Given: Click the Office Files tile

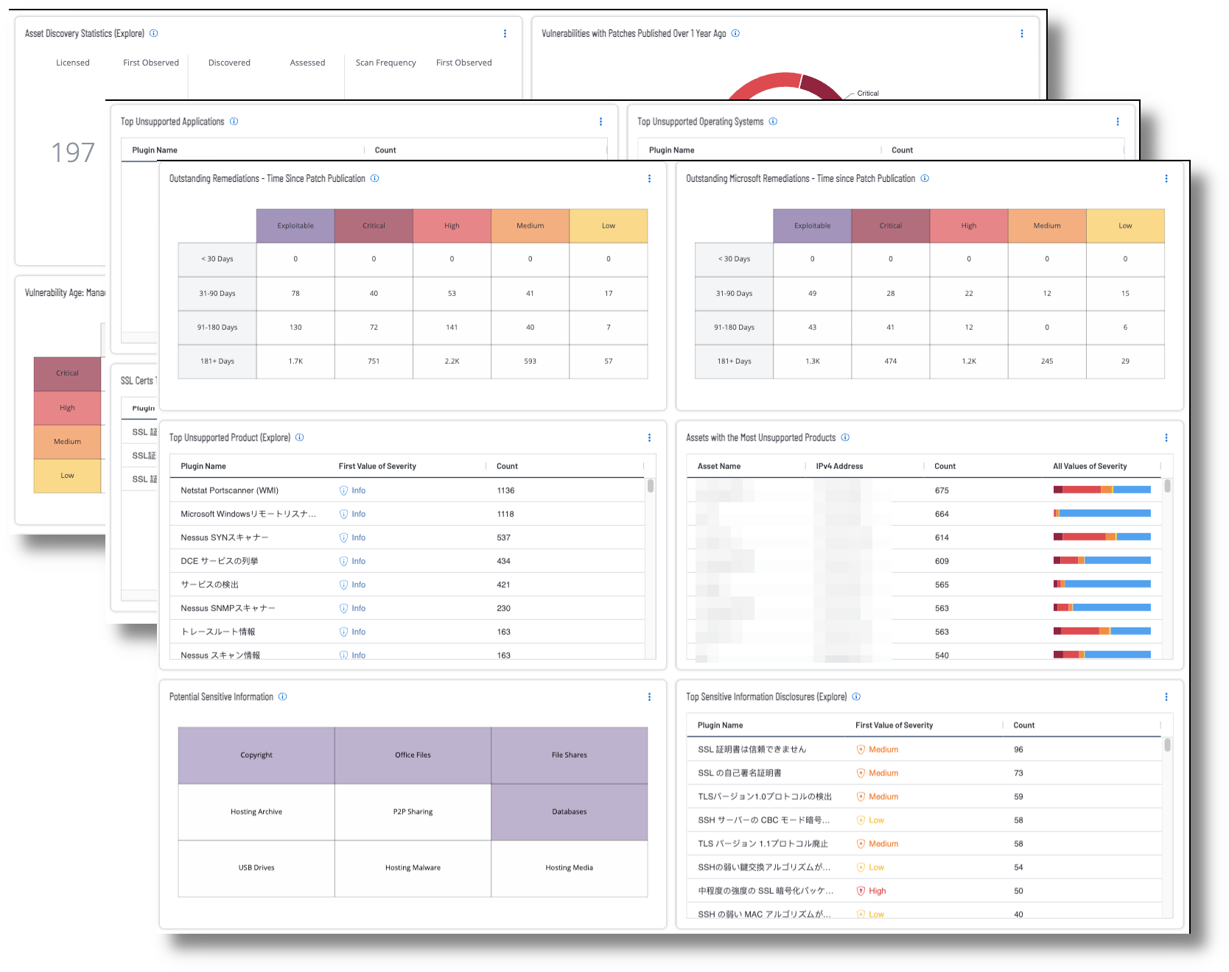Looking at the screenshot, I should [413, 755].
